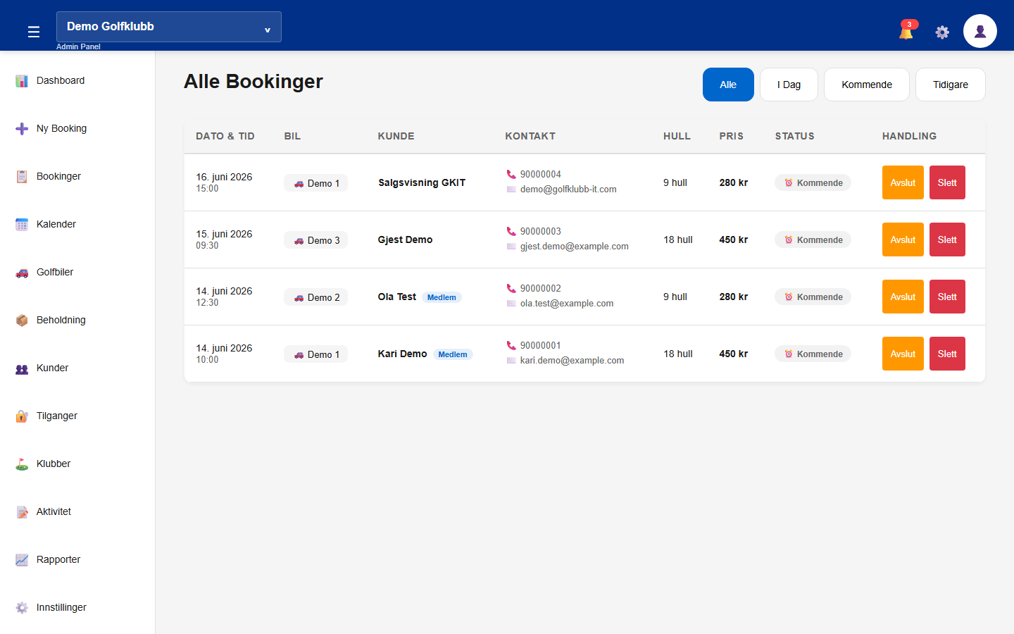
Task: Click the Kunder people icon
Action: click(x=22, y=368)
